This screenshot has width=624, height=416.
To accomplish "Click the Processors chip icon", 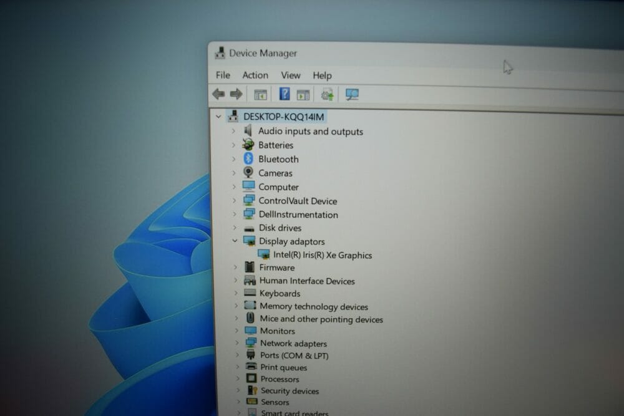I will (x=251, y=378).
